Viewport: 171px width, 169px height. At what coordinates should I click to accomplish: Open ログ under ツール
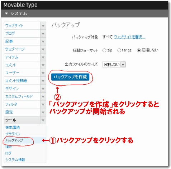pyautogui.click(x=8, y=153)
